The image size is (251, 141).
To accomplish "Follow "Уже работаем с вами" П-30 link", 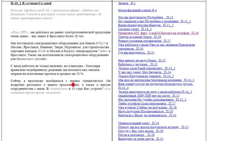I will [156, 47].
